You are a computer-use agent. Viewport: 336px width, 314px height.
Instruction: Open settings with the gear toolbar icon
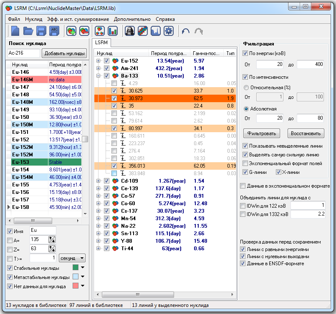tap(168, 31)
